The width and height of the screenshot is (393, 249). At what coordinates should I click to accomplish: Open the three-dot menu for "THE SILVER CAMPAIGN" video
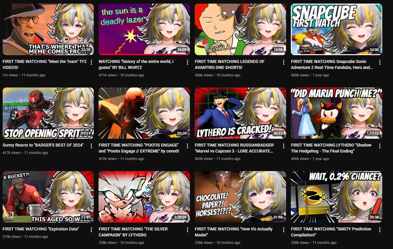(188, 230)
